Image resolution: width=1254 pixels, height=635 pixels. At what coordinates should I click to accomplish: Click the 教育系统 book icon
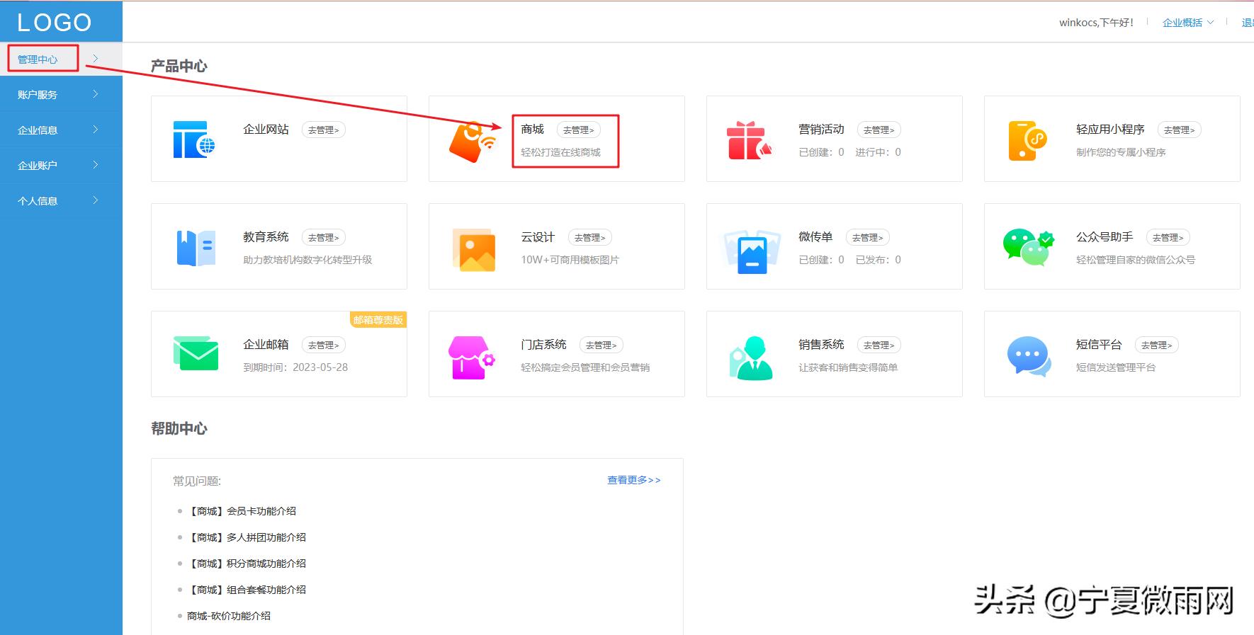pos(196,248)
